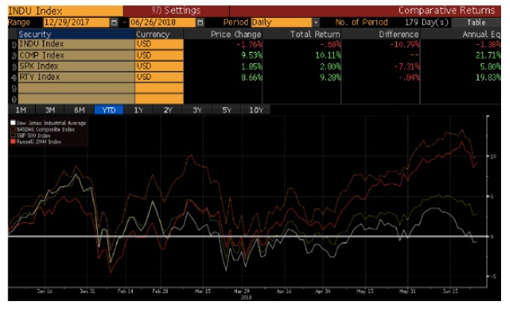Click the empty security field in row 6
The height and width of the screenshot is (310, 510).
(76, 99)
